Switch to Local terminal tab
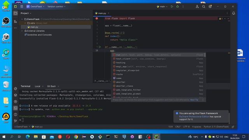The width and height of the screenshot is (249, 140). 37,86
